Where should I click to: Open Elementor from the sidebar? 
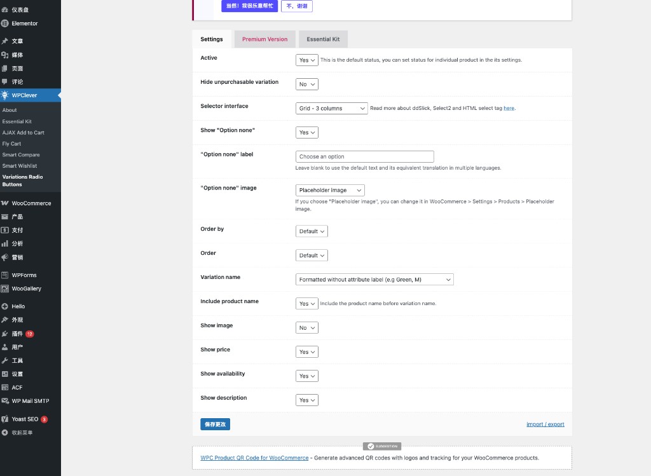[23, 24]
